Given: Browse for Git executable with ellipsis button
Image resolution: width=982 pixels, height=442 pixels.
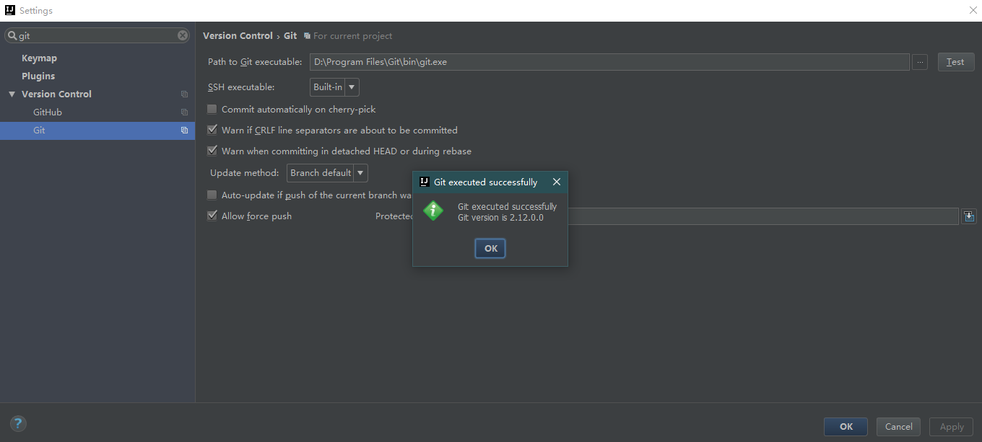Looking at the screenshot, I should coord(919,62).
